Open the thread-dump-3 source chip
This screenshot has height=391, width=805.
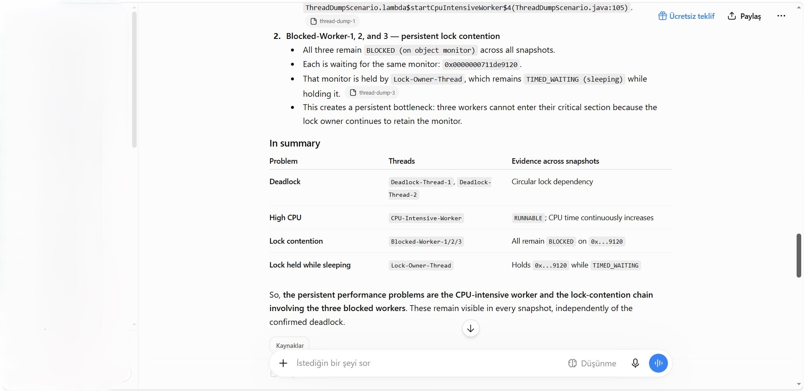tap(372, 93)
